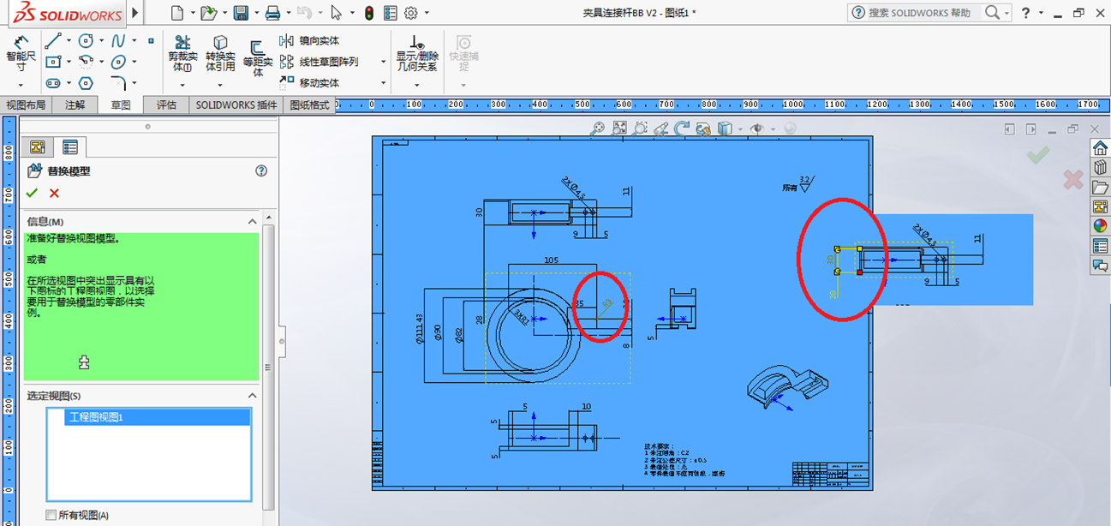
Task: Click the Open file icon
Action: [x=208, y=13]
